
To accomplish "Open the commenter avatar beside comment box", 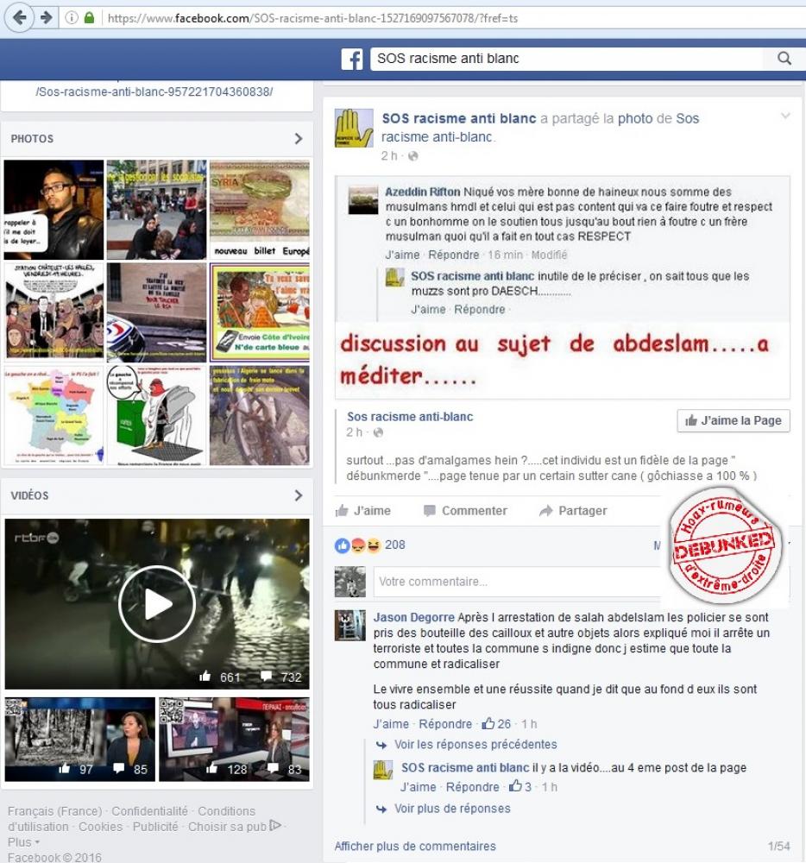I will pyautogui.click(x=349, y=582).
